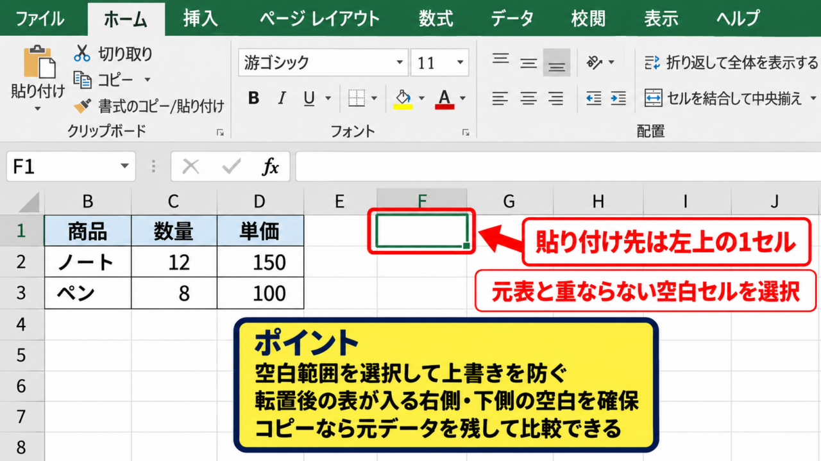Toggle Italic formatting
This screenshot has width=821, height=461.
click(x=281, y=98)
